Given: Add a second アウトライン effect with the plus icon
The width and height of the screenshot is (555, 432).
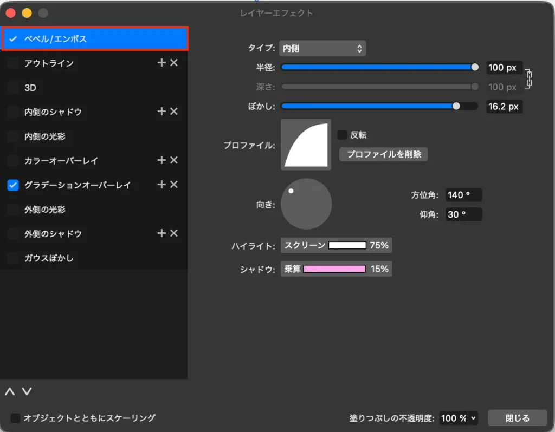Looking at the screenshot, I should coord(161,63).
